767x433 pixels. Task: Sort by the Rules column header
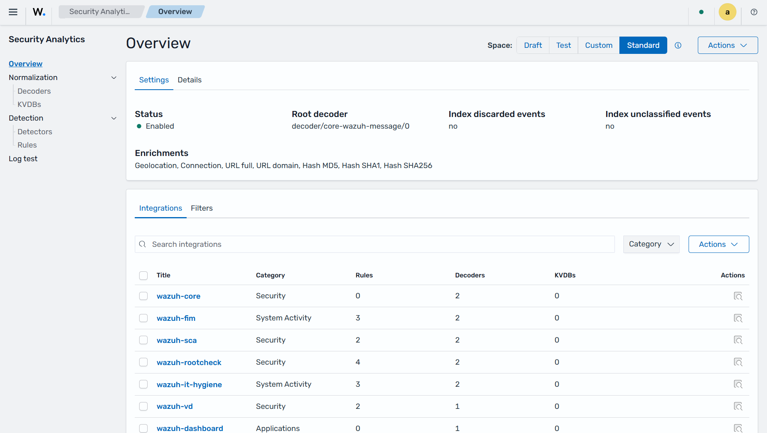[364, 275]
